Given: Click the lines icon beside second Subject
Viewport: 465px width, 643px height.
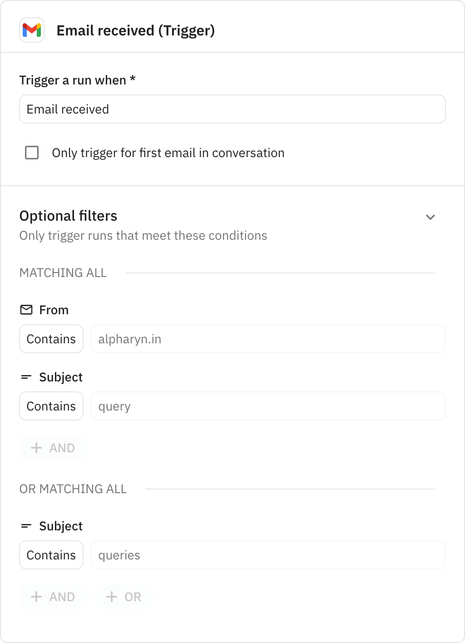Looking at the screenshot, I should (x=26, y=526).
